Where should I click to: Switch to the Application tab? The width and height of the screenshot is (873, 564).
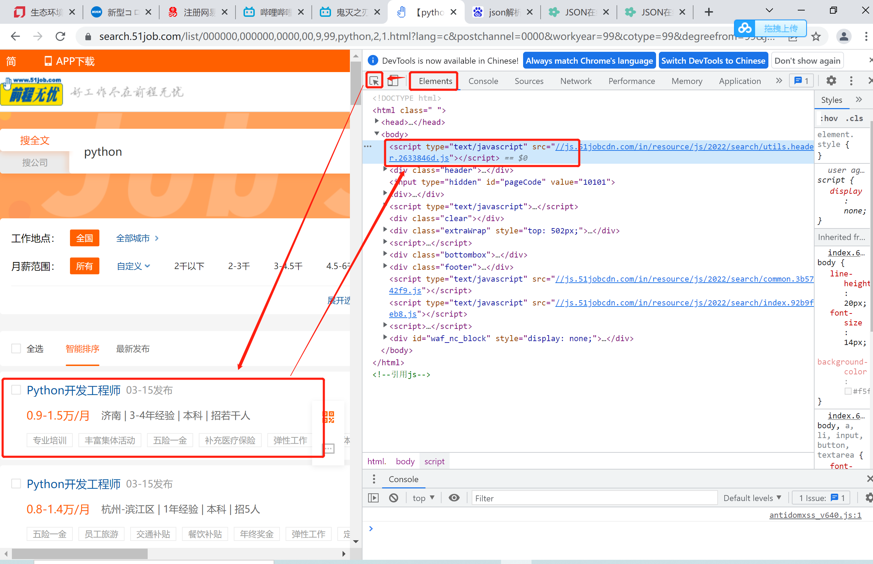(x=740, y=81)
